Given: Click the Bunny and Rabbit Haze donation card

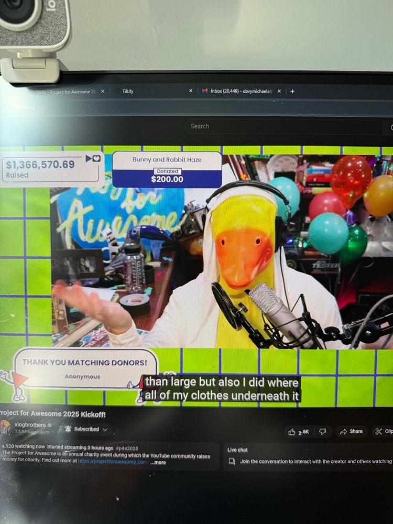Looking at the screenshot, I should [167, 170].
